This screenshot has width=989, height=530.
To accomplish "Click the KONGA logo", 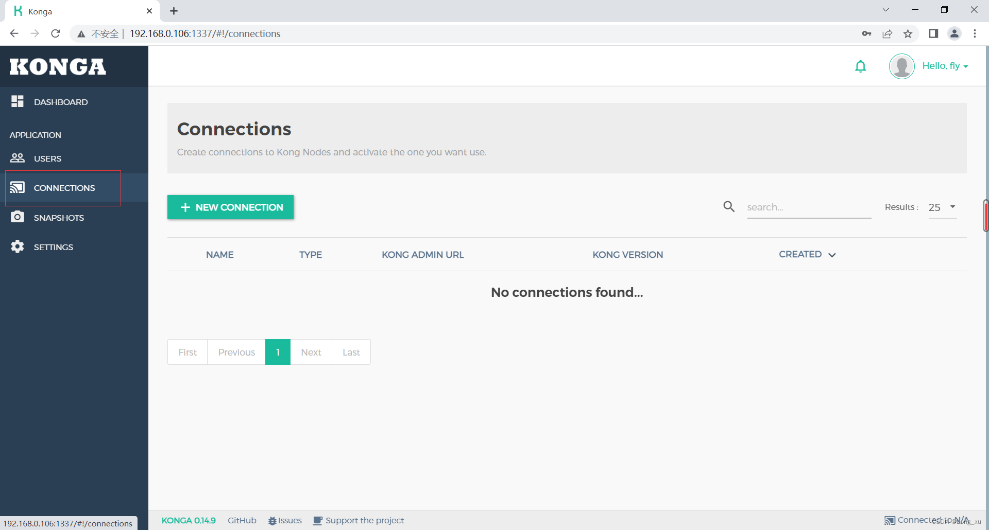I will click(x=57, y=66).
